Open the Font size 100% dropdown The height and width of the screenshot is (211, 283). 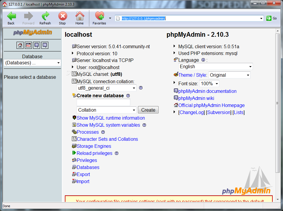pyautogui.click(x=209, y=83)
